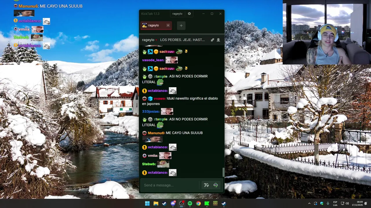This screenshot has height=208, width=371.
Task: Focus the Send a message input
Action: 170,185
